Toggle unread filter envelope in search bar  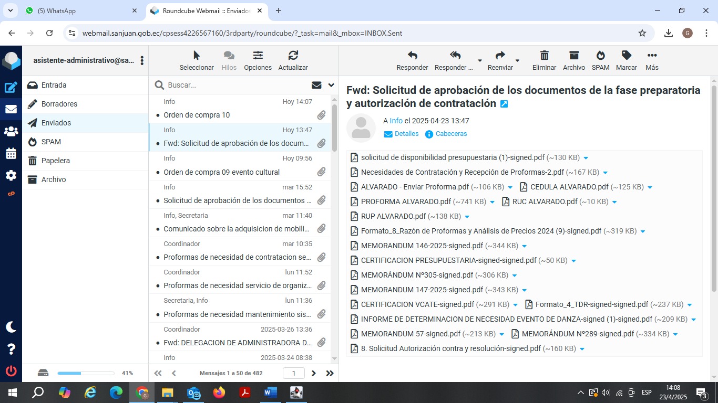316,85
